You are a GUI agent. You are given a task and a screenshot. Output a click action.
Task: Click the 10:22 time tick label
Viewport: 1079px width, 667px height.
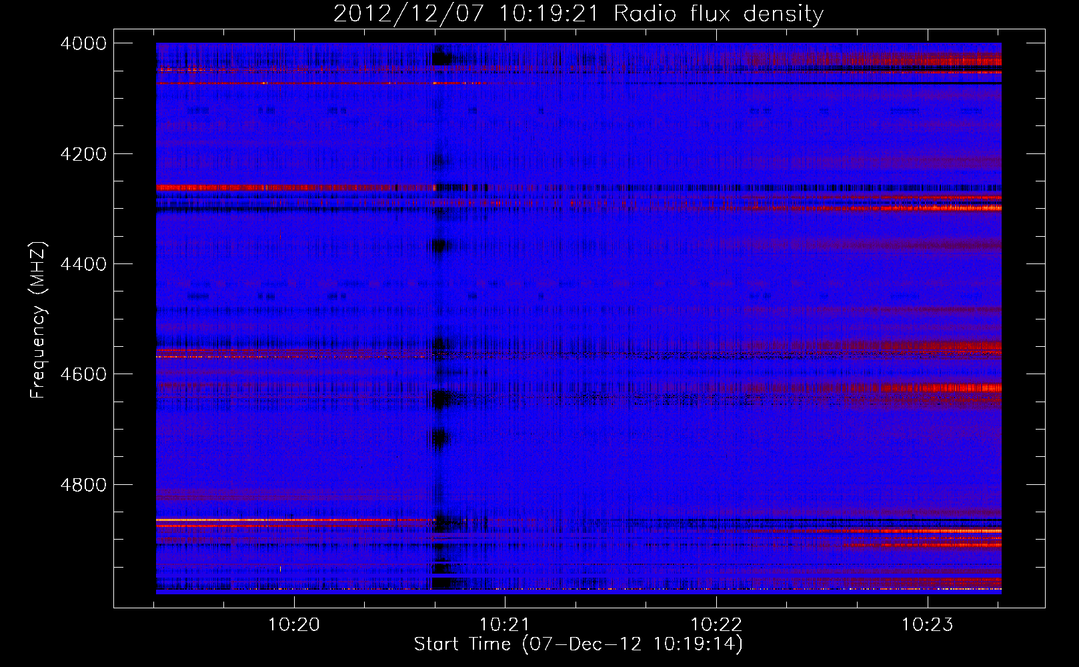coord(716,625)
